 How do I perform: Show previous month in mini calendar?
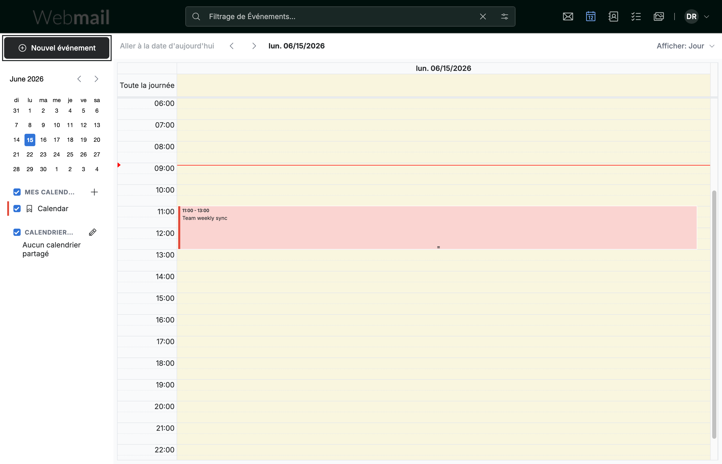click(x=79, y=79)
